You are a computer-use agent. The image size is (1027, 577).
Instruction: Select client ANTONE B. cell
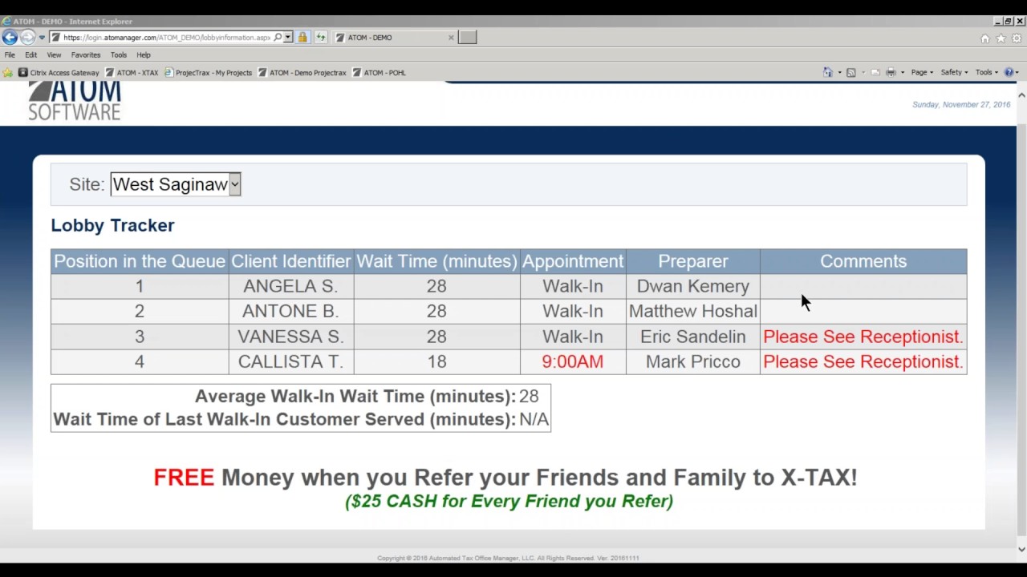pyautogui.click(x=290, y=311)
